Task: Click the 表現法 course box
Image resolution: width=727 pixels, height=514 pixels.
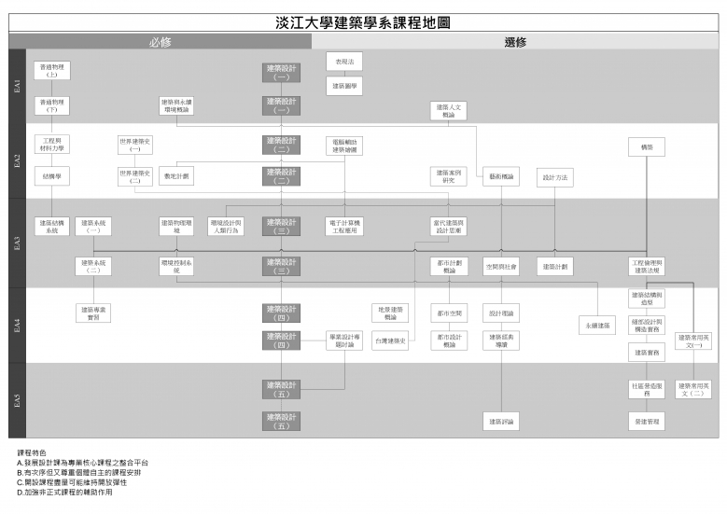Action: coord(344,62)
